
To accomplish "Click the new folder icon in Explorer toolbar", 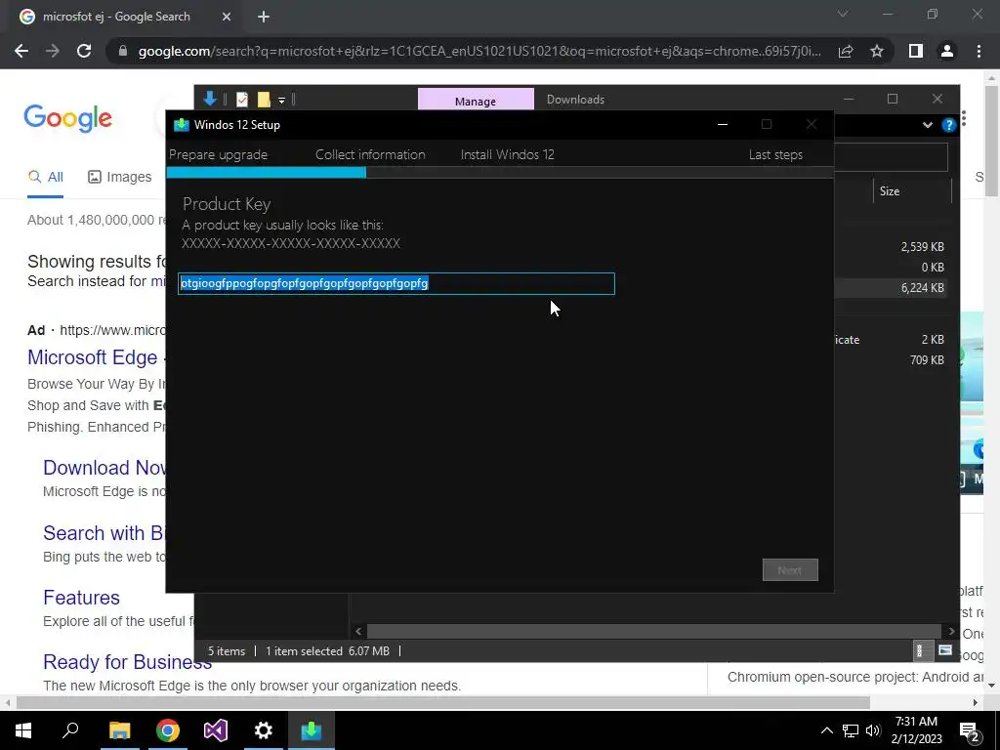I will tap(264, 100).
